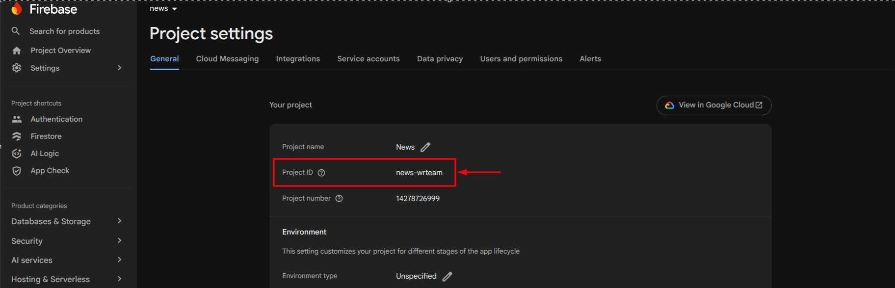Screen dimensions: 895x288
Task: Open Project Overview in sidebar
Action: [x=60, y=51]
